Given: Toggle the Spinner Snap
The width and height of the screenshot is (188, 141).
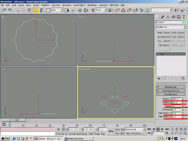Looking at the screenshot, I should pyautogui.click(x=135, y=10).
